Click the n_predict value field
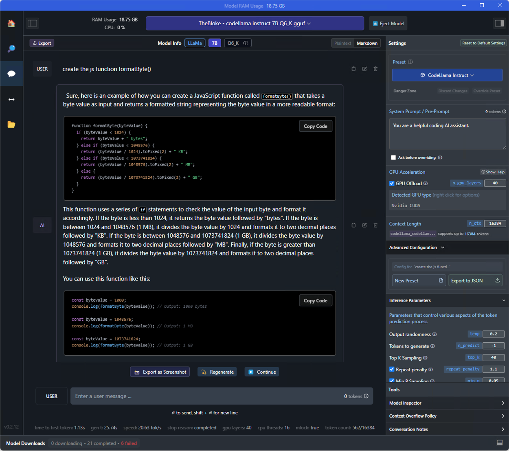This screenshot has width=509, height=451. [494, 346]
